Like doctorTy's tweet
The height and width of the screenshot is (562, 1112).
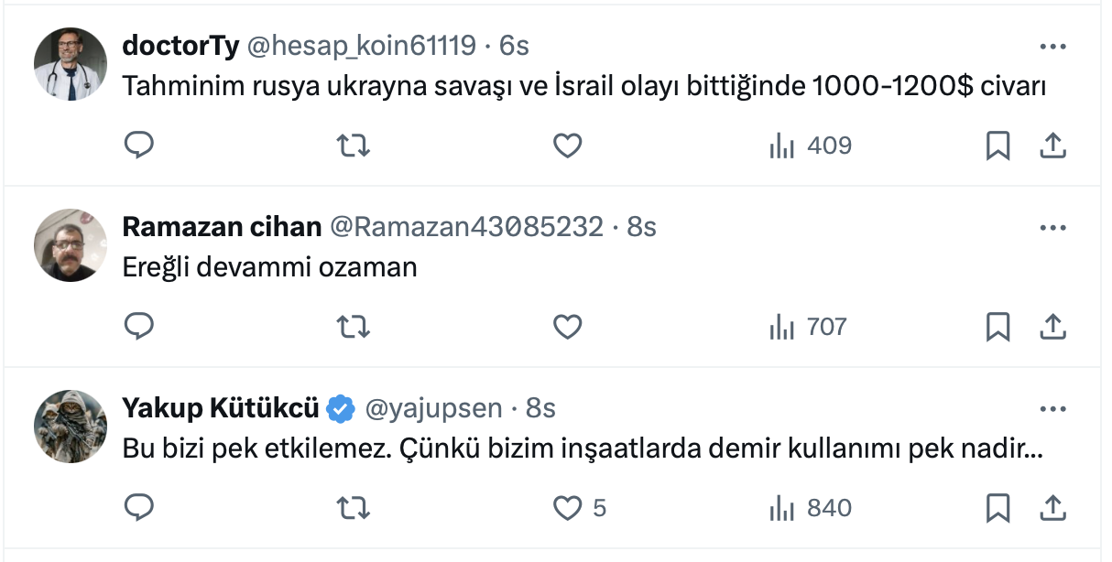pyautogui.click(x=568, y=145)
